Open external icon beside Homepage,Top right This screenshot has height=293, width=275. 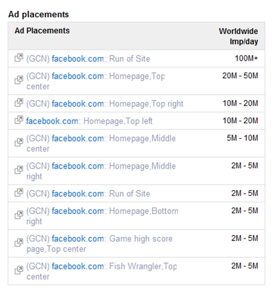tap(19, 102)
